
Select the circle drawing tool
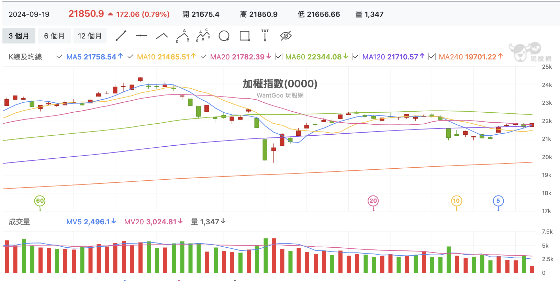(x=224, y=36)
